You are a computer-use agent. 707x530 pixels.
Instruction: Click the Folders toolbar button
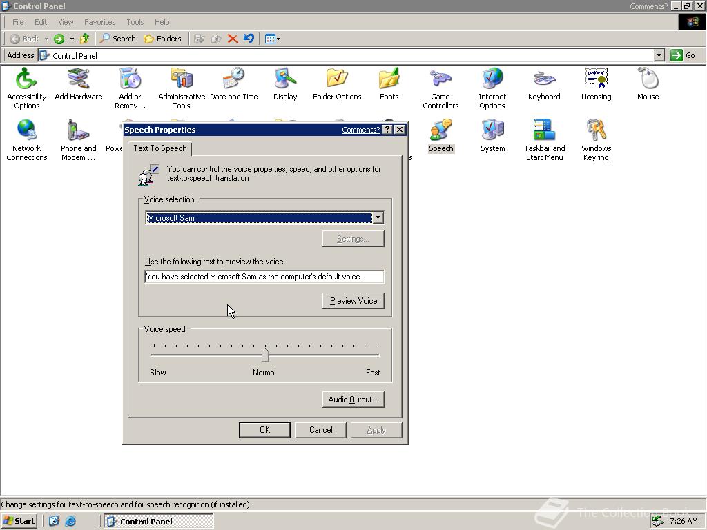162,39
